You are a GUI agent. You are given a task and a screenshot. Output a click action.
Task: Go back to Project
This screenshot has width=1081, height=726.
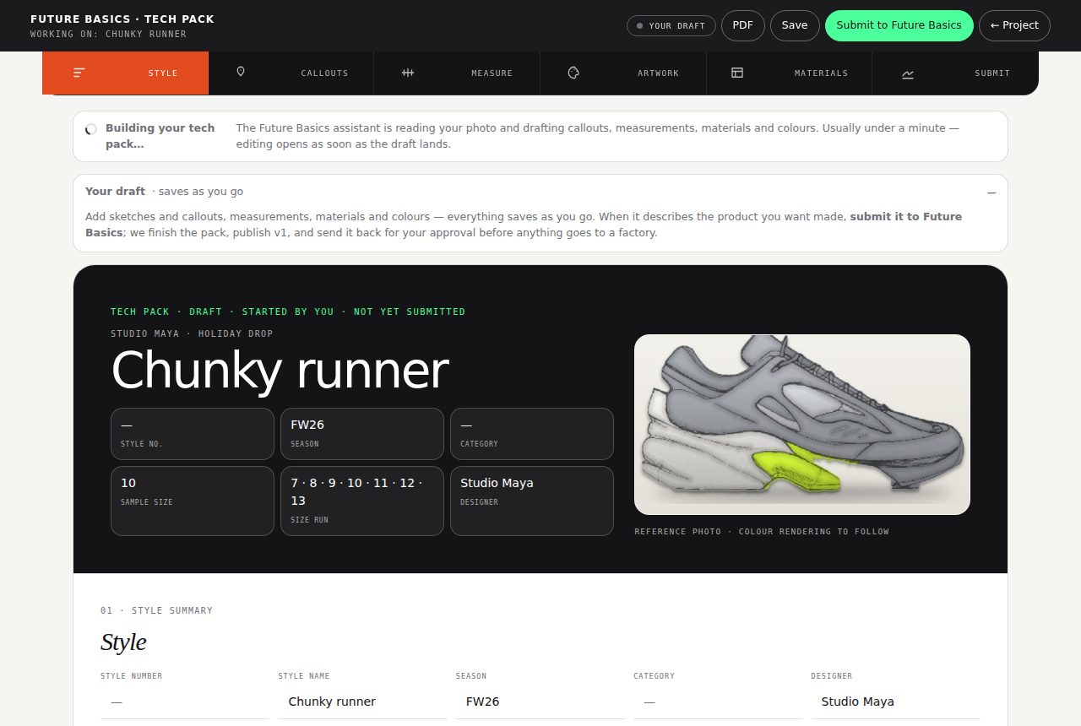pyautogui.click(x=1014, y=25)
